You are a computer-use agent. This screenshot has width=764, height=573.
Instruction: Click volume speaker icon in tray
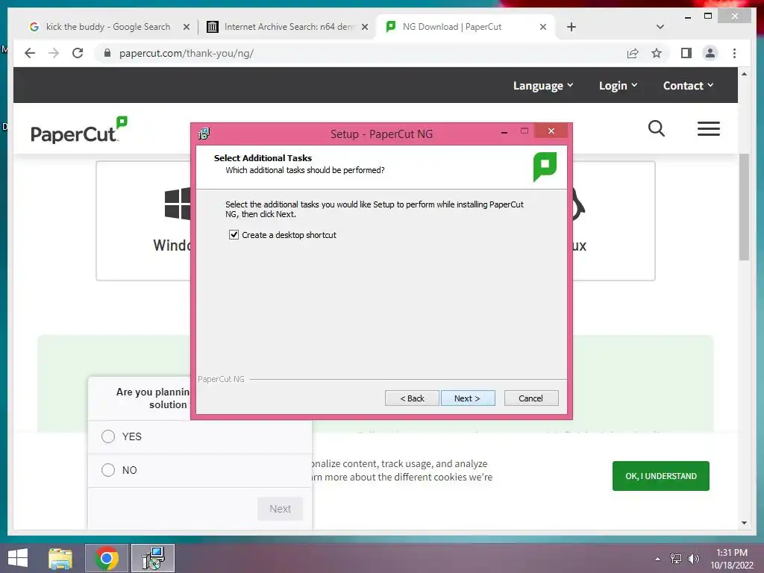[693, 559]
